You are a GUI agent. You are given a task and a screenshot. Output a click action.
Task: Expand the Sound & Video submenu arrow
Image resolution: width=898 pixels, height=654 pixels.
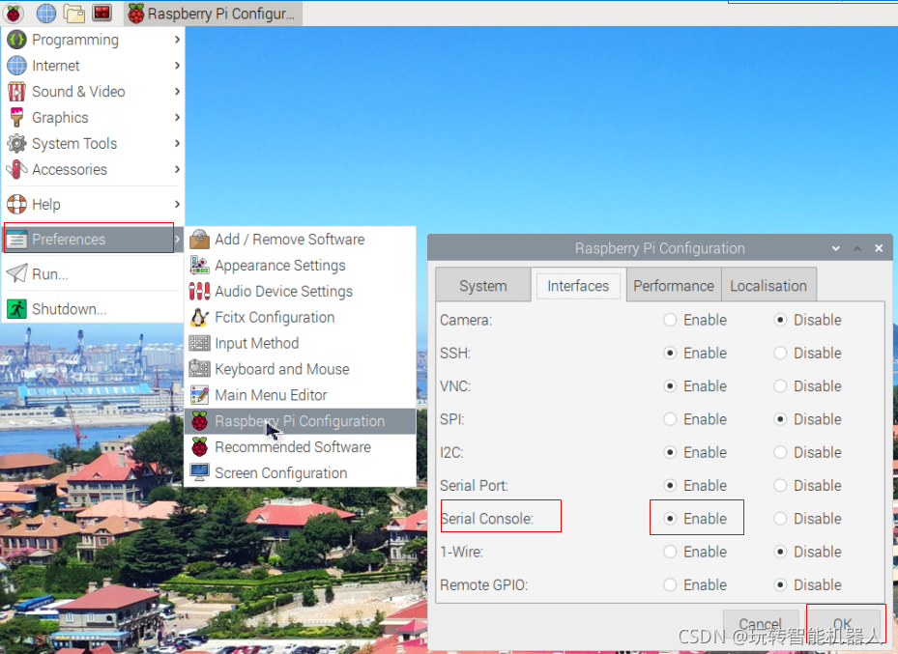click(x=177, y=92)
